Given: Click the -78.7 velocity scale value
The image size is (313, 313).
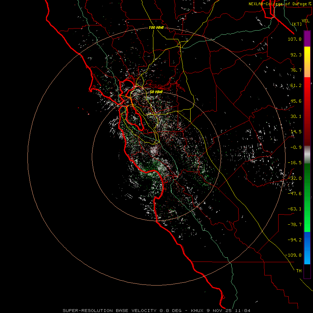Looking at the screenshot, I should click(x=295, y=225).
